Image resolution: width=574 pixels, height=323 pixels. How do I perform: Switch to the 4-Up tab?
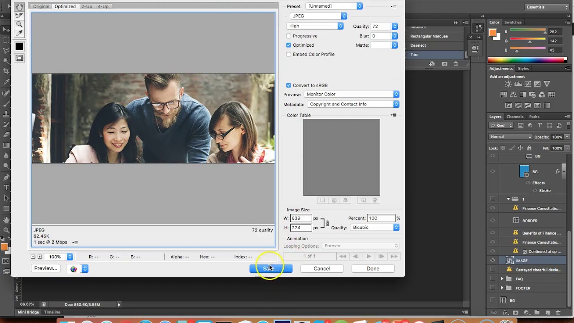pyautogui.click(x=103, y=6)
